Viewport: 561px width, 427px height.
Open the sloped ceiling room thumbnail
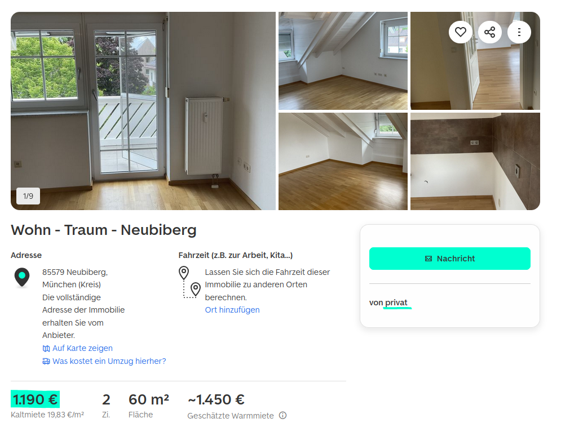click(x=343, y=162)
